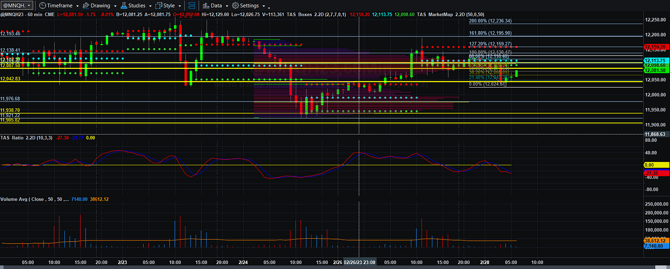Viewport: 670px width, 269px height.
Task: Expand the dropdown arrow beside Studies
Action: pyautogui.click(x=150, y=6)
